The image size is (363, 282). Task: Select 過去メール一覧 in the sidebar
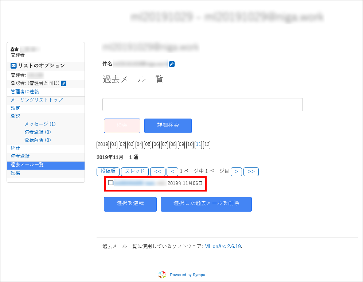coord(46,165)
